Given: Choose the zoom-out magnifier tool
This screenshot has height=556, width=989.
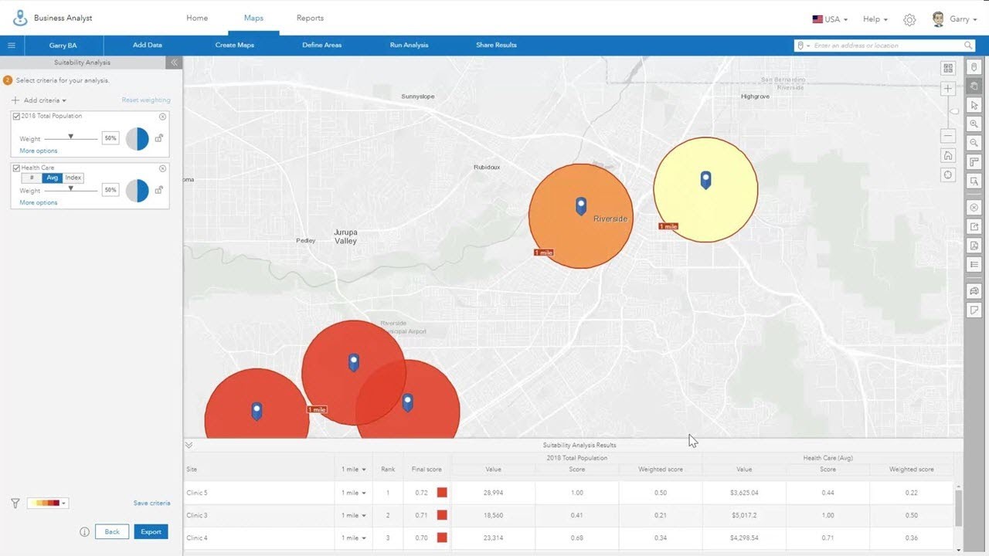Looking at the screenshot, I should pos(974,143).
